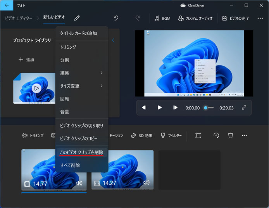
Task: Click volume icon on the 14.77 clip
Action: 79,183
